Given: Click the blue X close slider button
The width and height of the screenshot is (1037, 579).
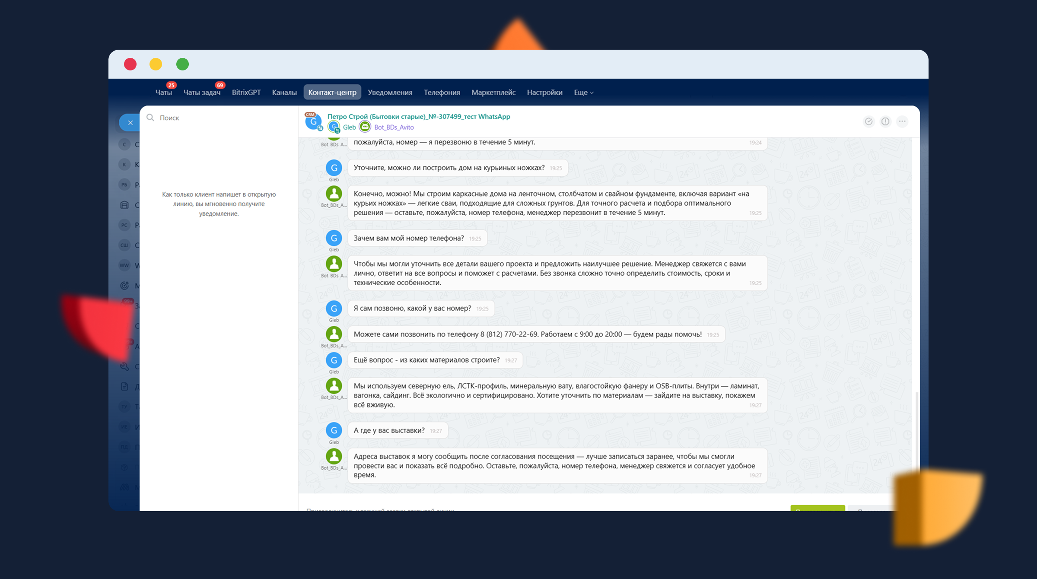Looking at the screenshot, I should pyautogui.click(x=130, y=123).
